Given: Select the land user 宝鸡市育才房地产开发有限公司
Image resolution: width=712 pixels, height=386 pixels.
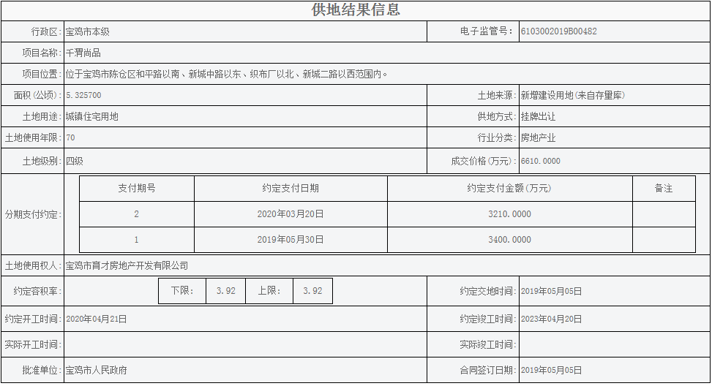Looking at the screenshot, I should 127,265.
